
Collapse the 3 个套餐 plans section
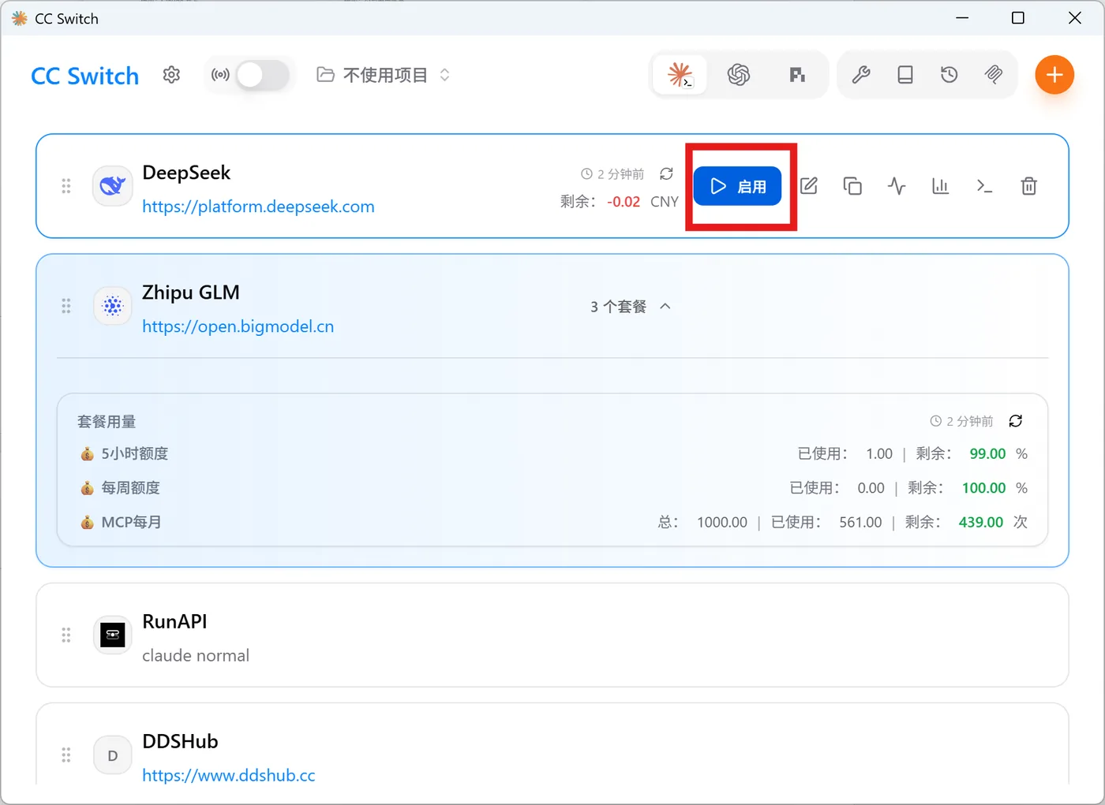click(x=631, y=307)
